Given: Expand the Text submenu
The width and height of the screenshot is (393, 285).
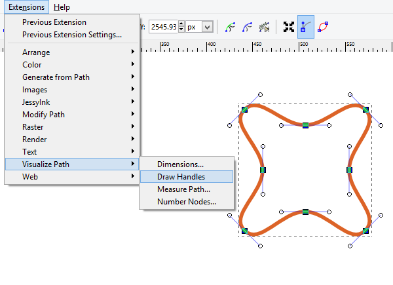Looking at the screenshot, I should point(71,151).
